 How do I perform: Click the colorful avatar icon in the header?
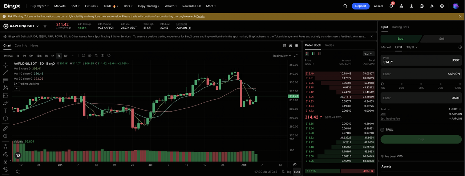(456, 6)
